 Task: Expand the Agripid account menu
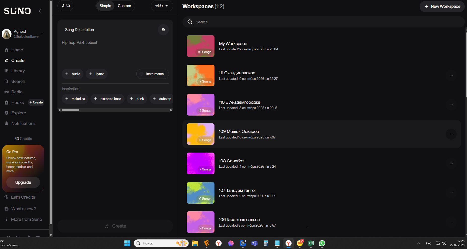point(42,34)
